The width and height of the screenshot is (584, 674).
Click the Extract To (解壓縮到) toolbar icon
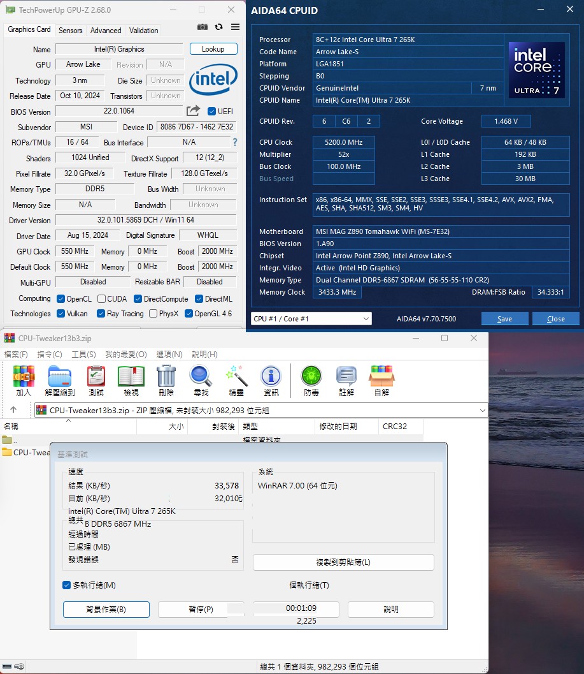(x=60, y=381)
